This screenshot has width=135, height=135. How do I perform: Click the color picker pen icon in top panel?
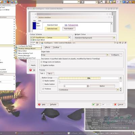[x=101, y=2]
